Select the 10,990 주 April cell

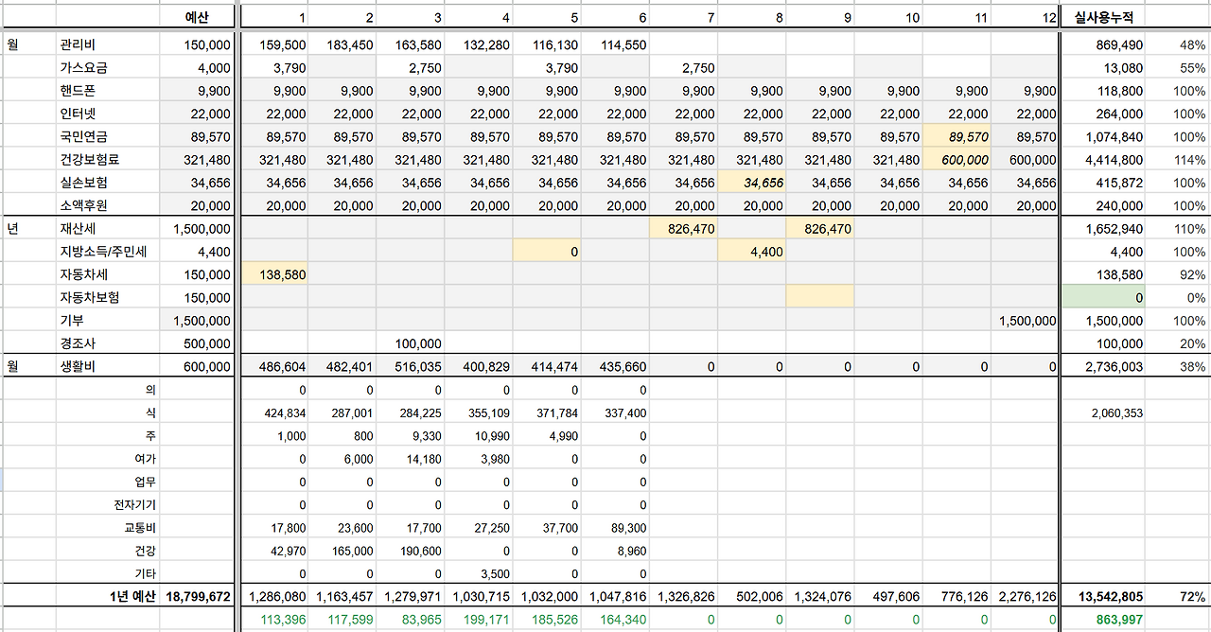point(479,435)
